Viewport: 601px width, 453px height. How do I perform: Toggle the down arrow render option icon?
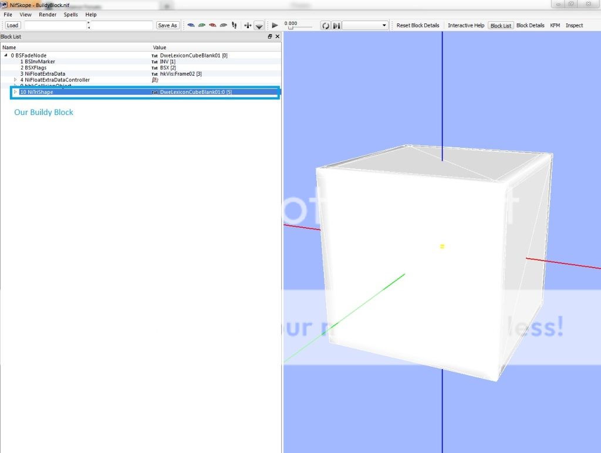(x=259, y=26)
